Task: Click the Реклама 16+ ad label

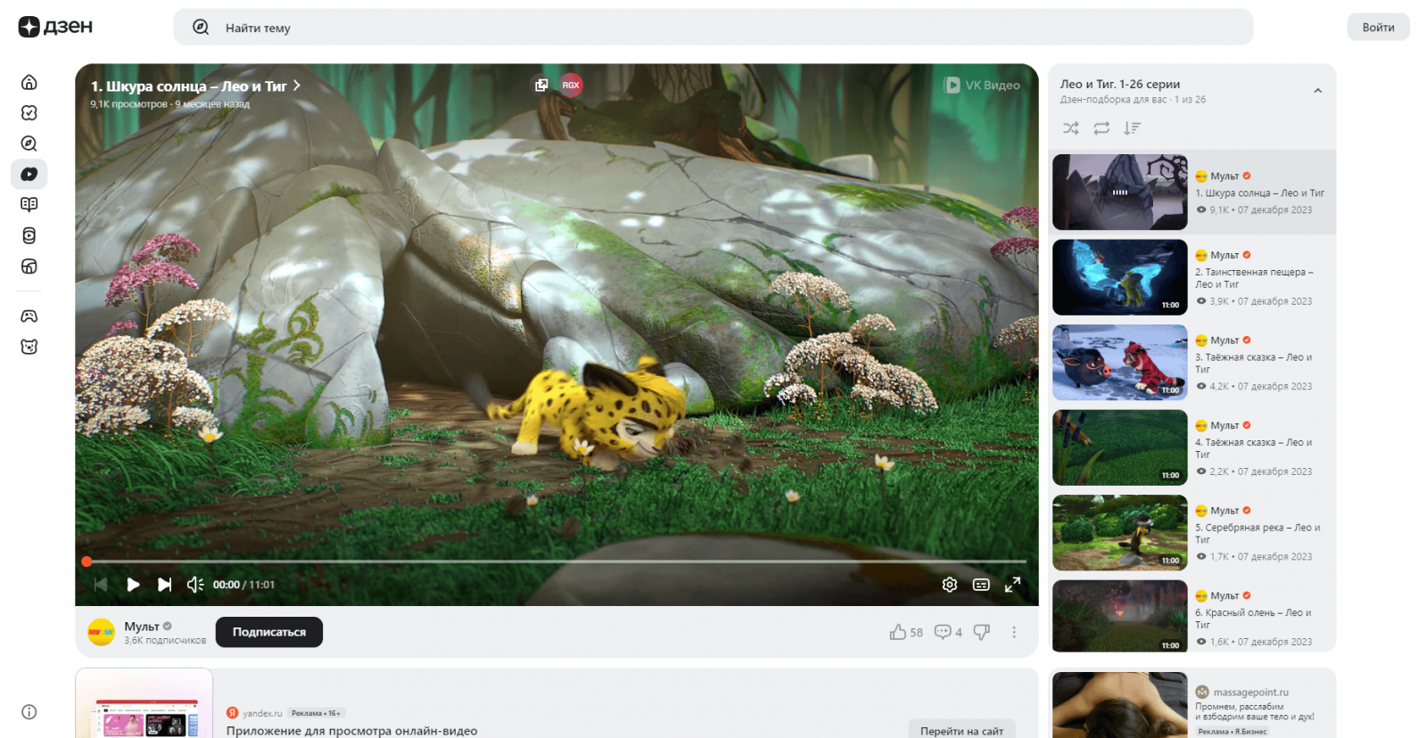Action: (316, 713)
